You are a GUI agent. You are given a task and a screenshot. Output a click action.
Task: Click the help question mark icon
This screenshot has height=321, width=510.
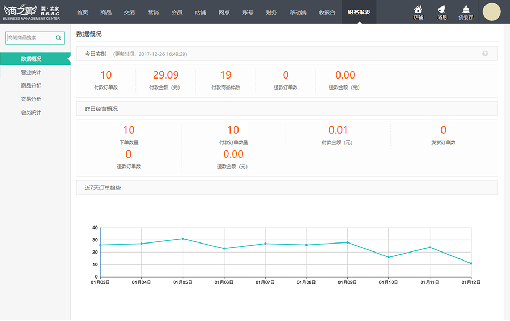pos(485,54)
